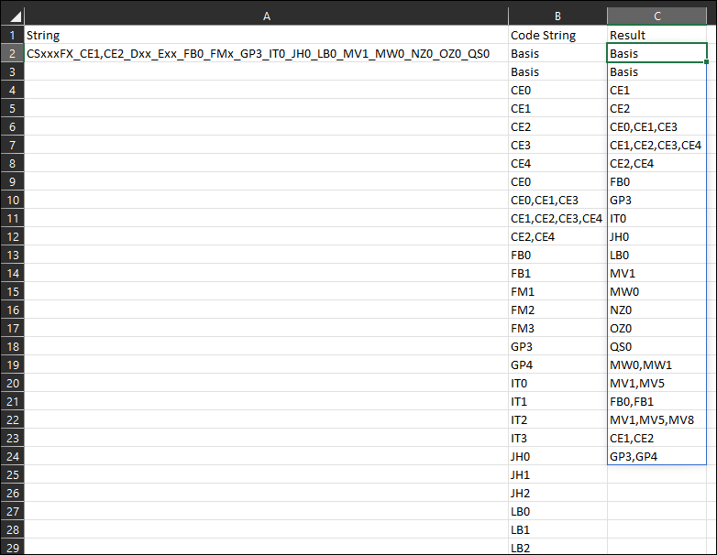717x555 pixels.
Task: Select the 'MV1,MV5,MV8' cell
Action: (656, 419)
